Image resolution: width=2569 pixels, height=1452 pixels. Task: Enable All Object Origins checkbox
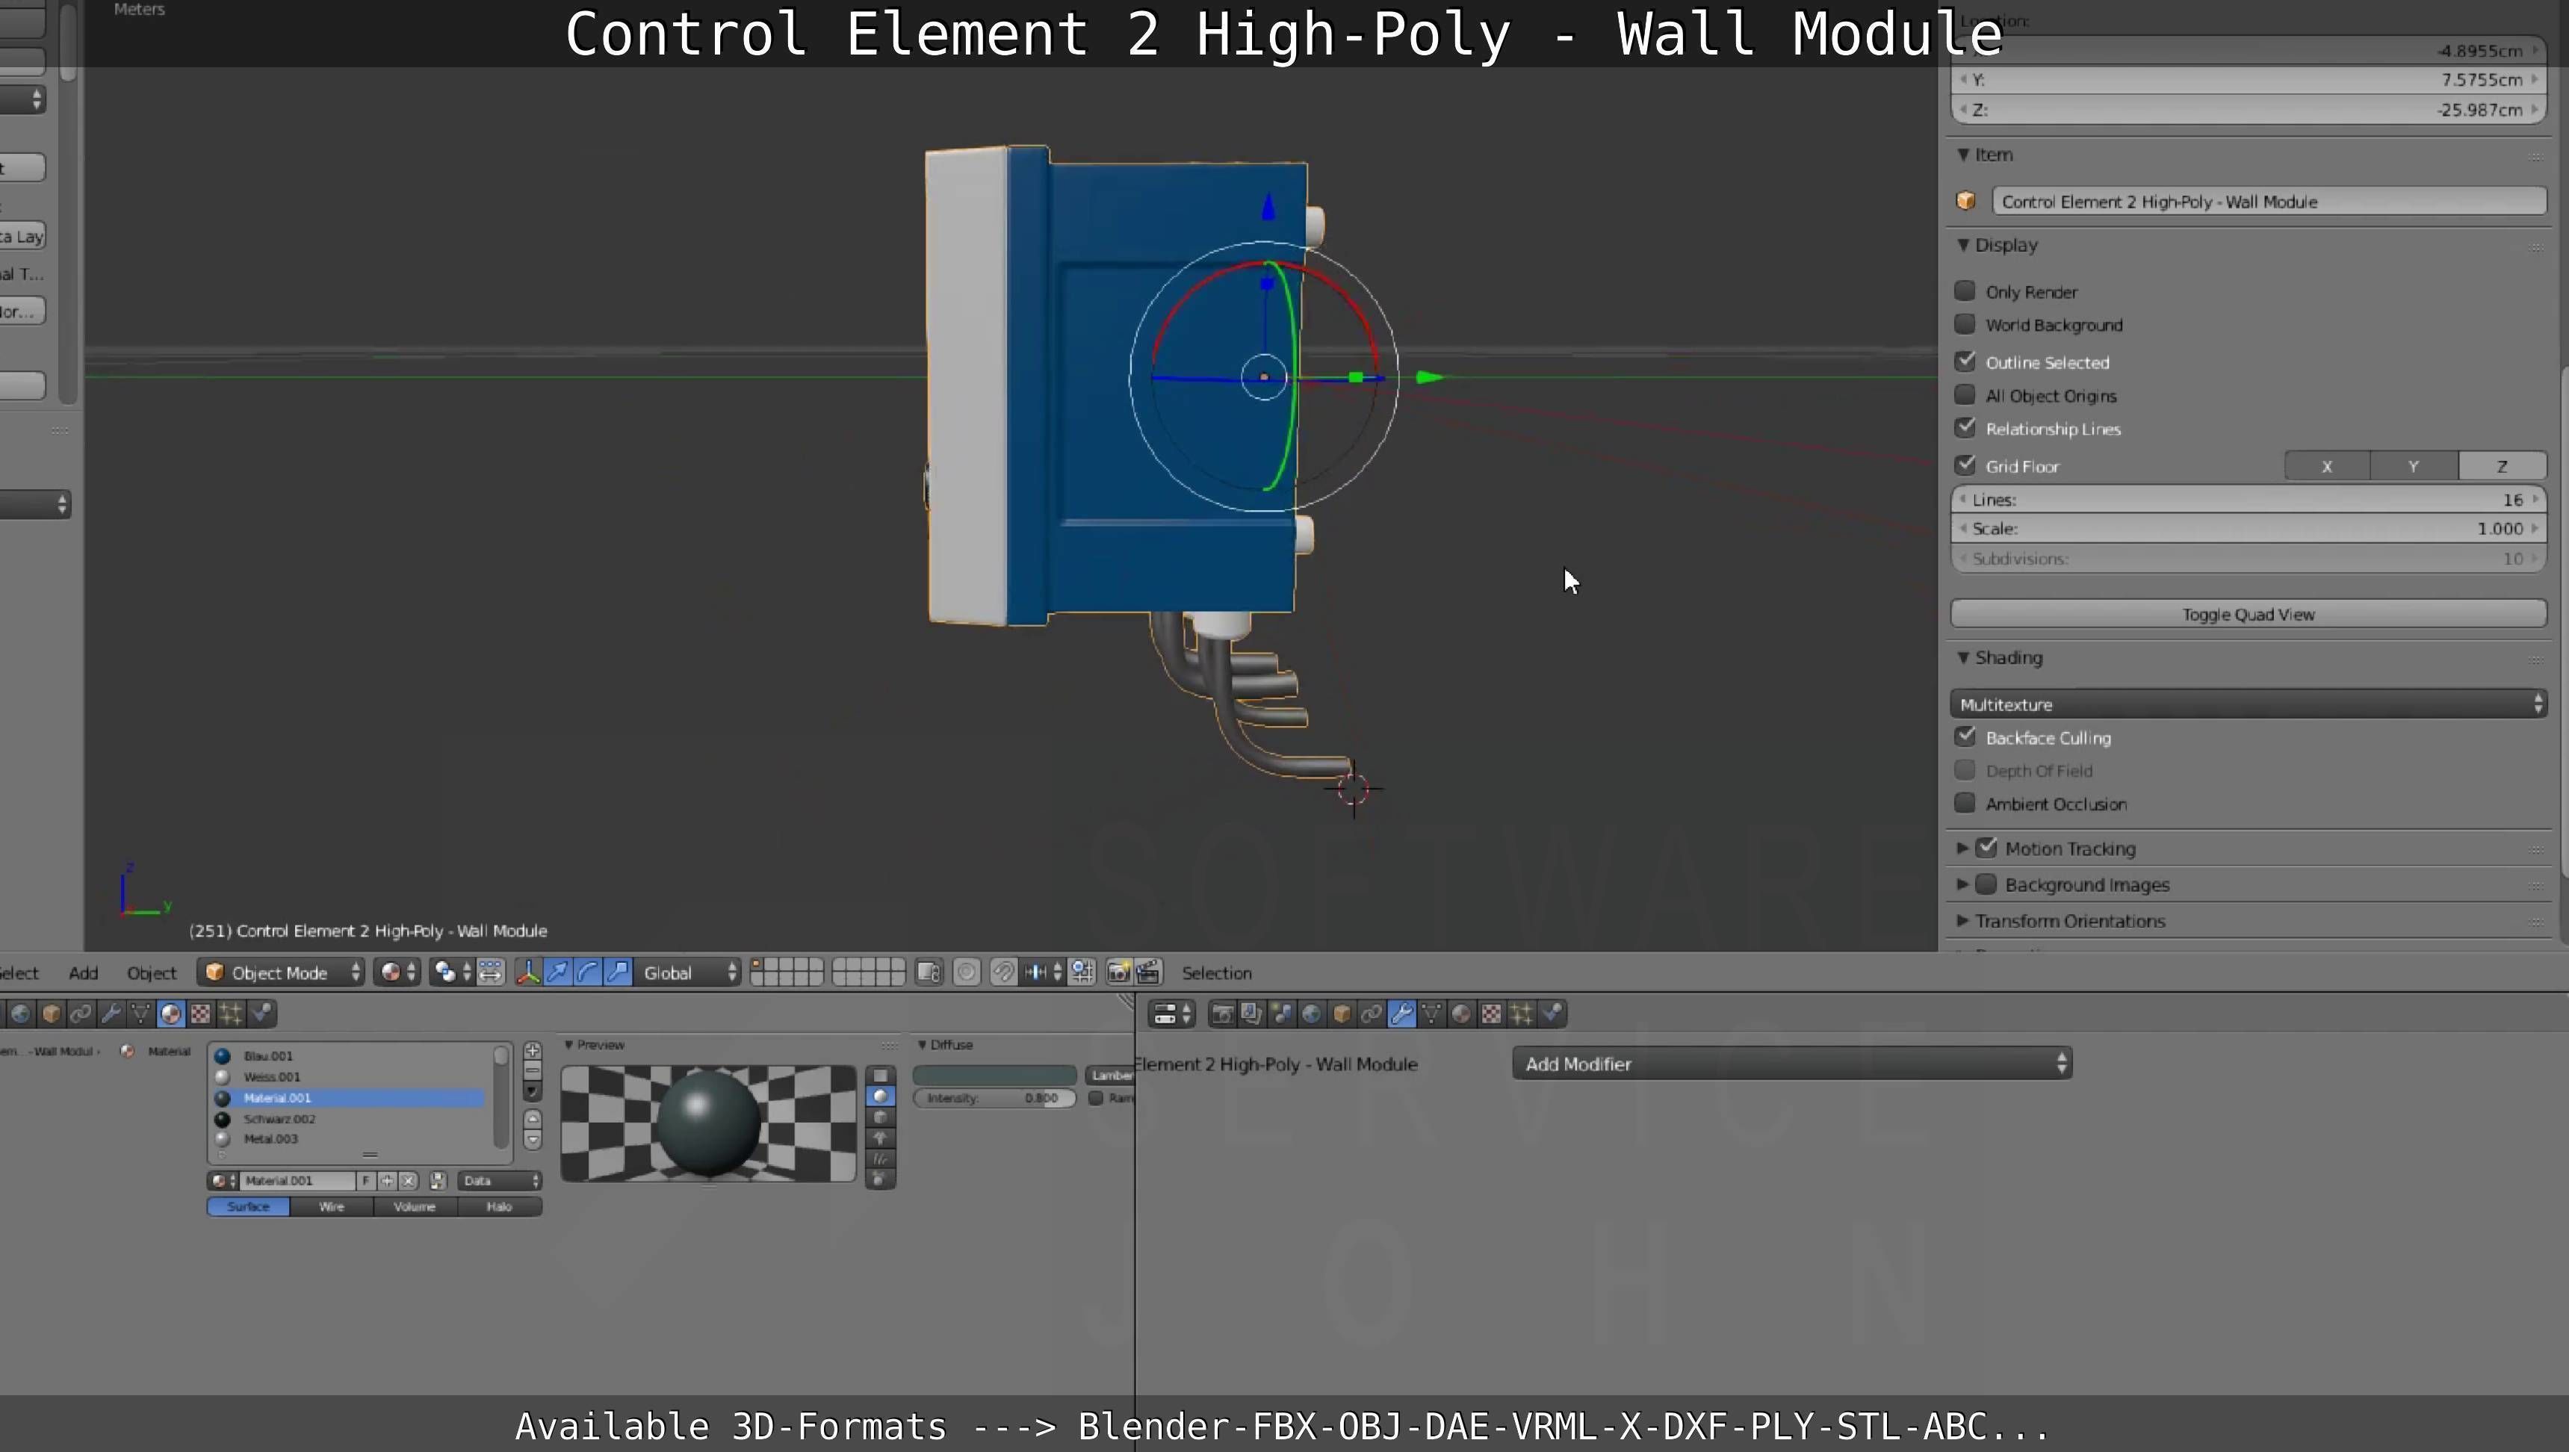(x=1965, y=395)
